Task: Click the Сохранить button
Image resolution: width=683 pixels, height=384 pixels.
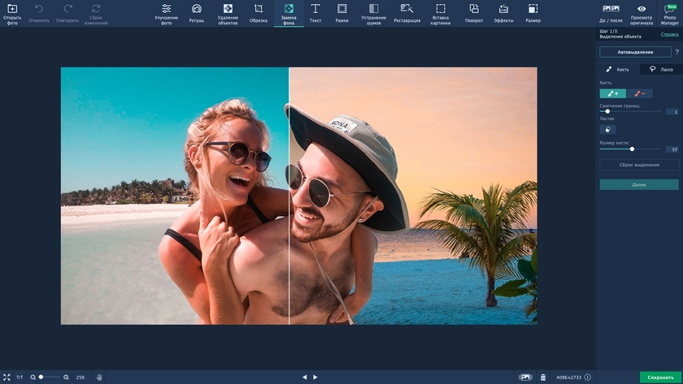Action: tap(660, 378)
